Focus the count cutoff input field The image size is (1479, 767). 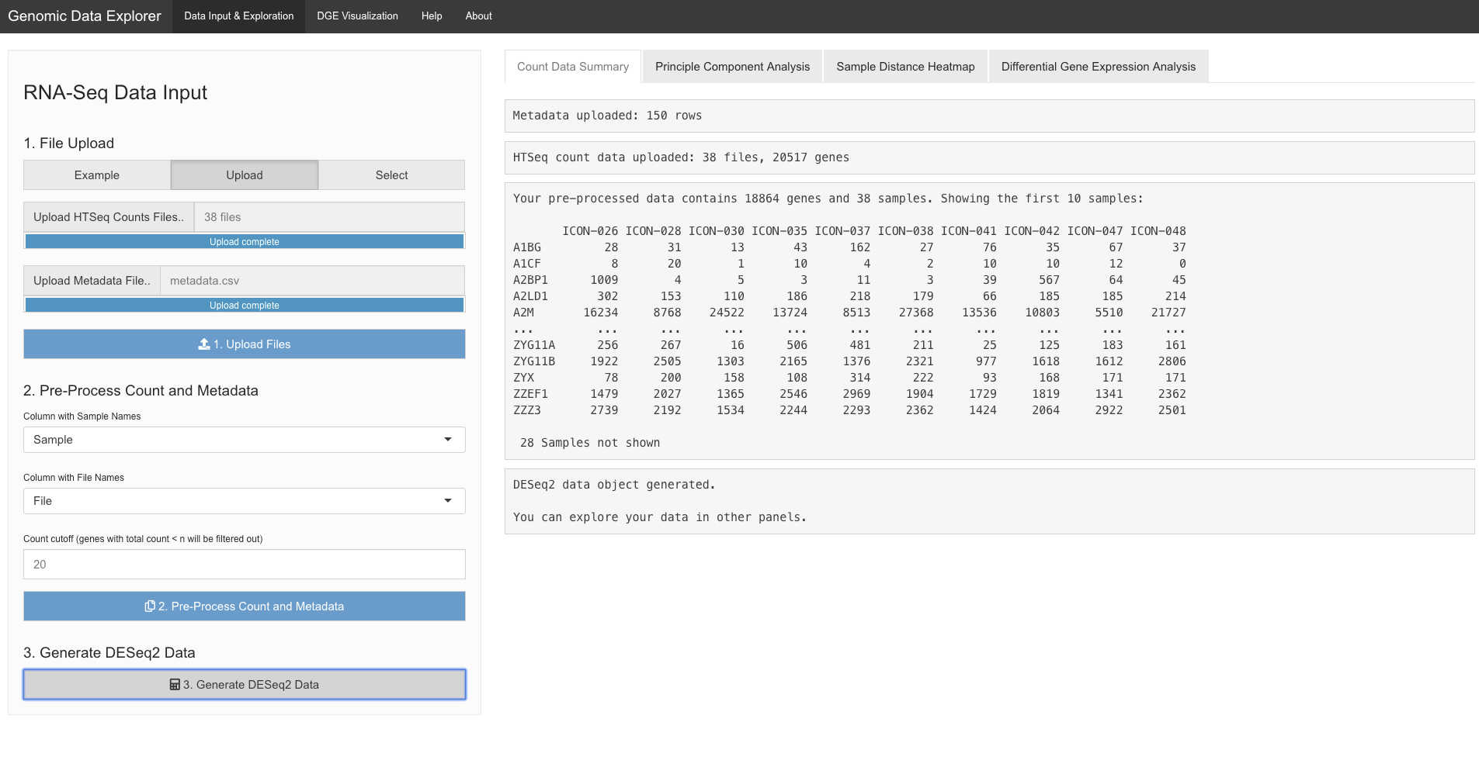[245, 565]
